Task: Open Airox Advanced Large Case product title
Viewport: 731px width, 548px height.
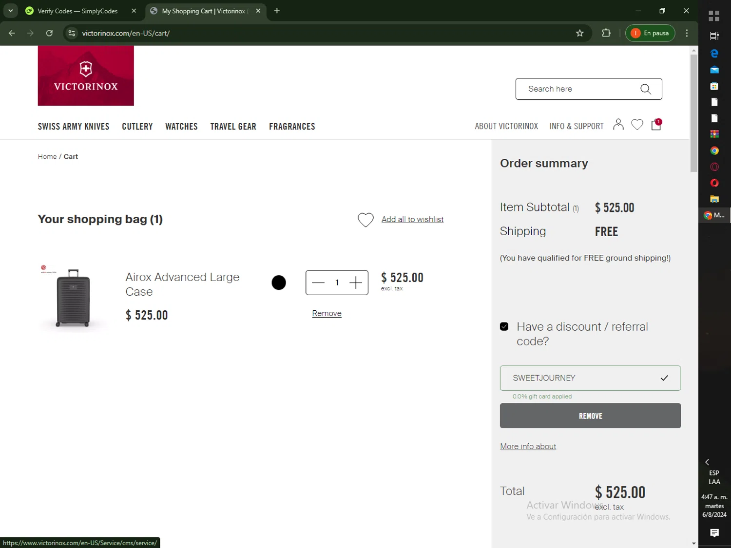Action: click(x=182, y=284)
